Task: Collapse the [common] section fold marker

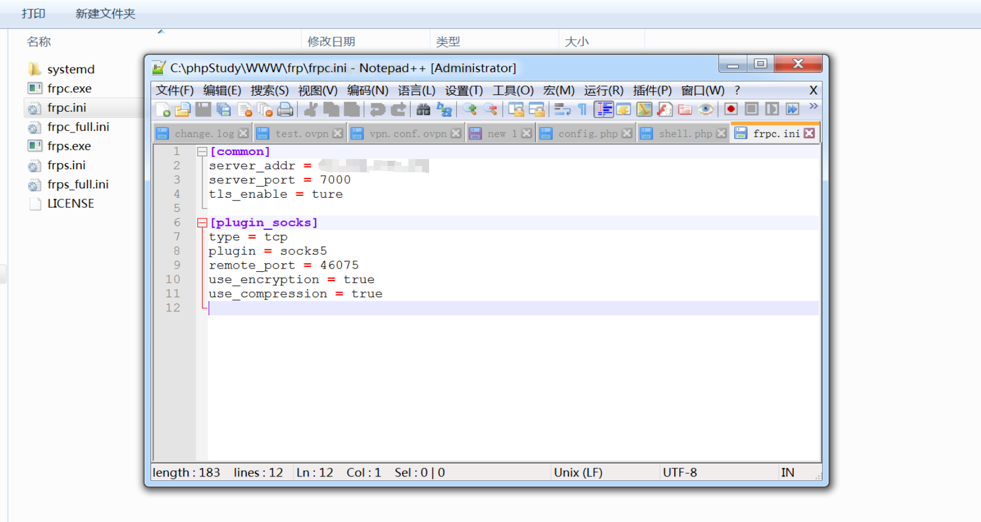Action: pyautogui.click(x=202, y=152)
